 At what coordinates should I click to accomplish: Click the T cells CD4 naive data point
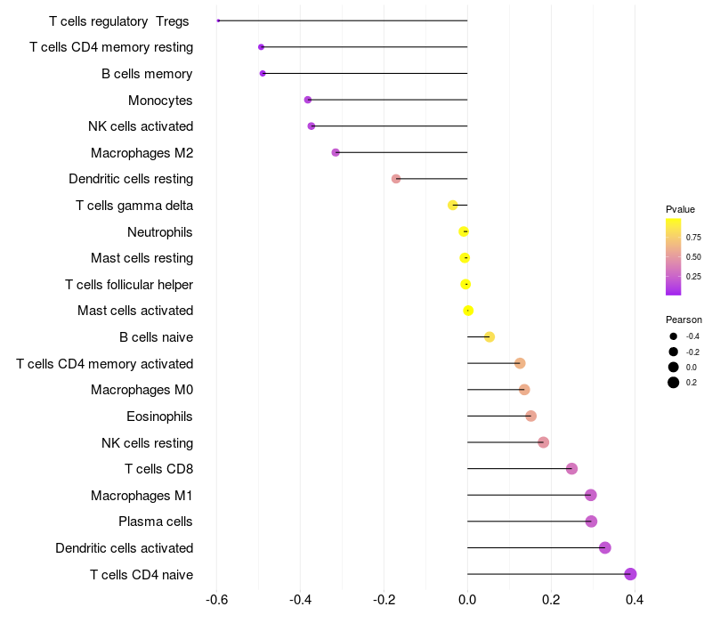click(630, 574)
